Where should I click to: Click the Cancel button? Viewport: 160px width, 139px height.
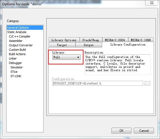[144, 131]
